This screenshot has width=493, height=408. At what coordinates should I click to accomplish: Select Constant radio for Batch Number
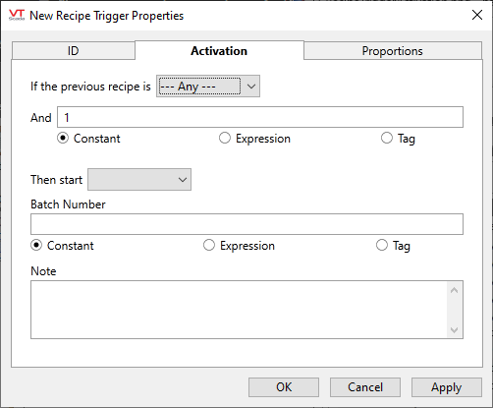pos(36,245)
